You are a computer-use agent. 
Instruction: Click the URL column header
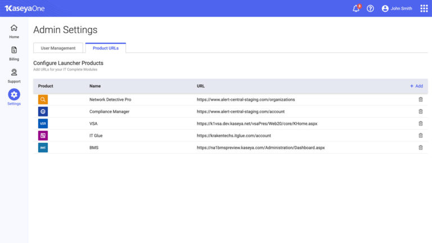[x=201, y=86]
